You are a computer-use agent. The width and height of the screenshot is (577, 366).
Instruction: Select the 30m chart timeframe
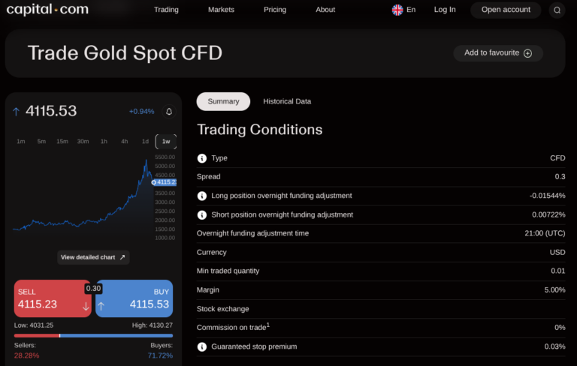tap(83, 142)
